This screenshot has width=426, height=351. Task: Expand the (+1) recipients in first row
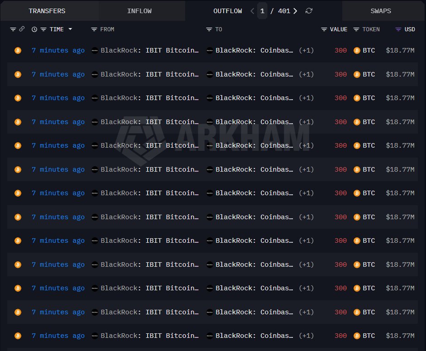pyautogui.click(x=306, y=50)
